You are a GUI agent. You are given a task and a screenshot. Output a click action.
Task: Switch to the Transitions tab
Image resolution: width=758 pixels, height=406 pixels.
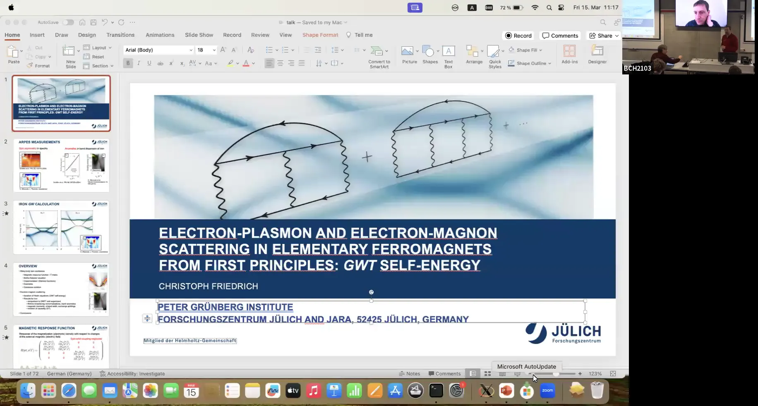pos(120,35)
